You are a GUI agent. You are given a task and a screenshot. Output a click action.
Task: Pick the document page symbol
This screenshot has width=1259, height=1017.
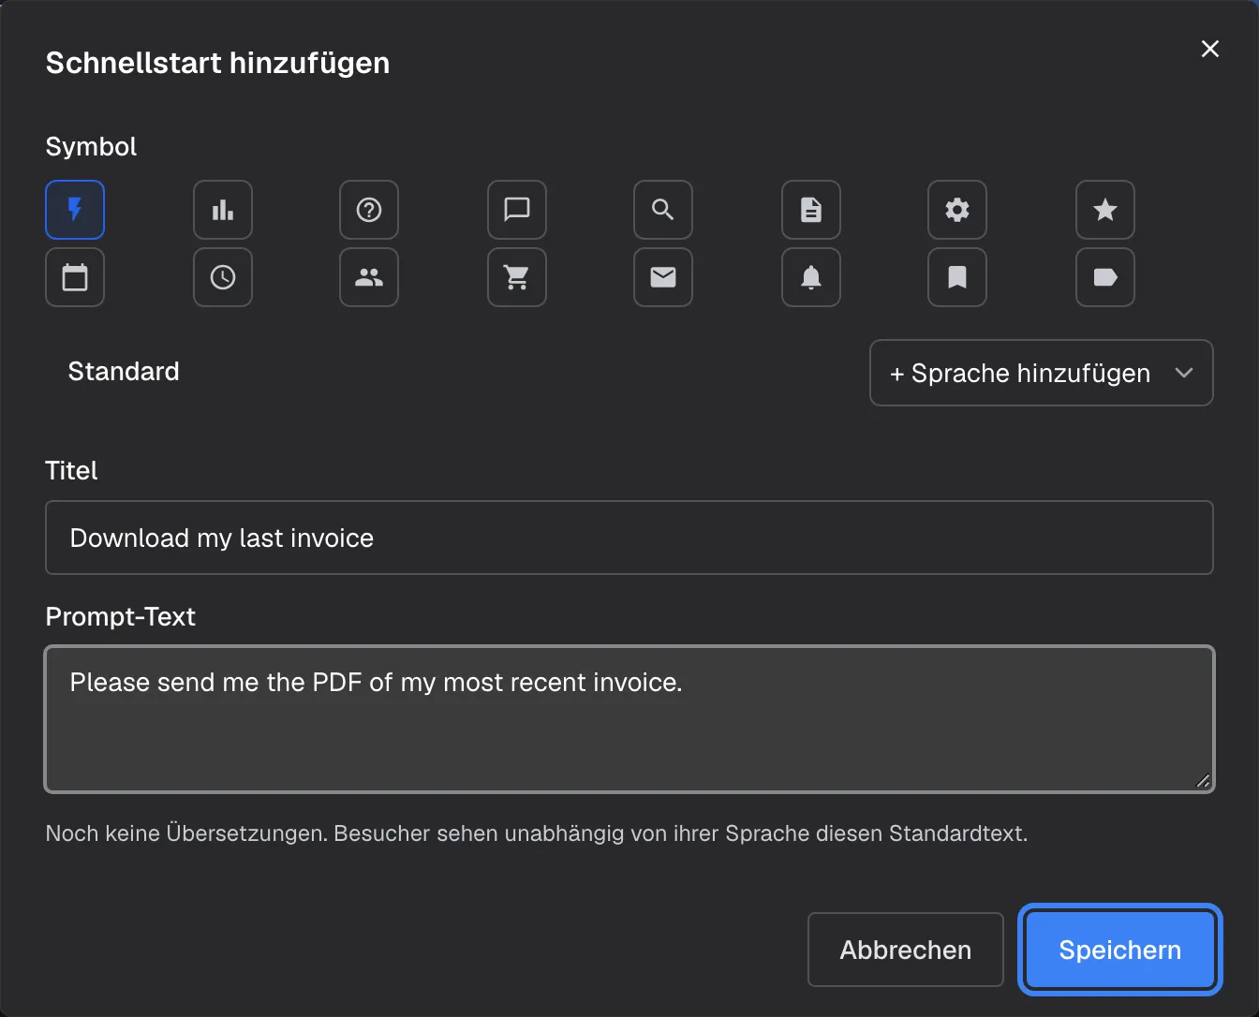(x=811, y=210)
